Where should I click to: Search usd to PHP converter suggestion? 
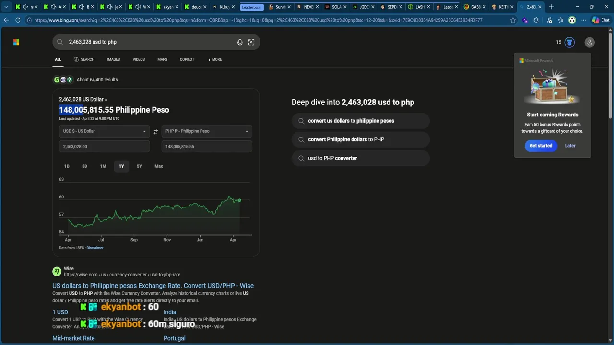pos(360,158)
